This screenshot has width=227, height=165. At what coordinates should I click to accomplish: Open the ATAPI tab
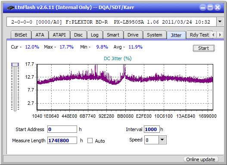tap(59, 35)
